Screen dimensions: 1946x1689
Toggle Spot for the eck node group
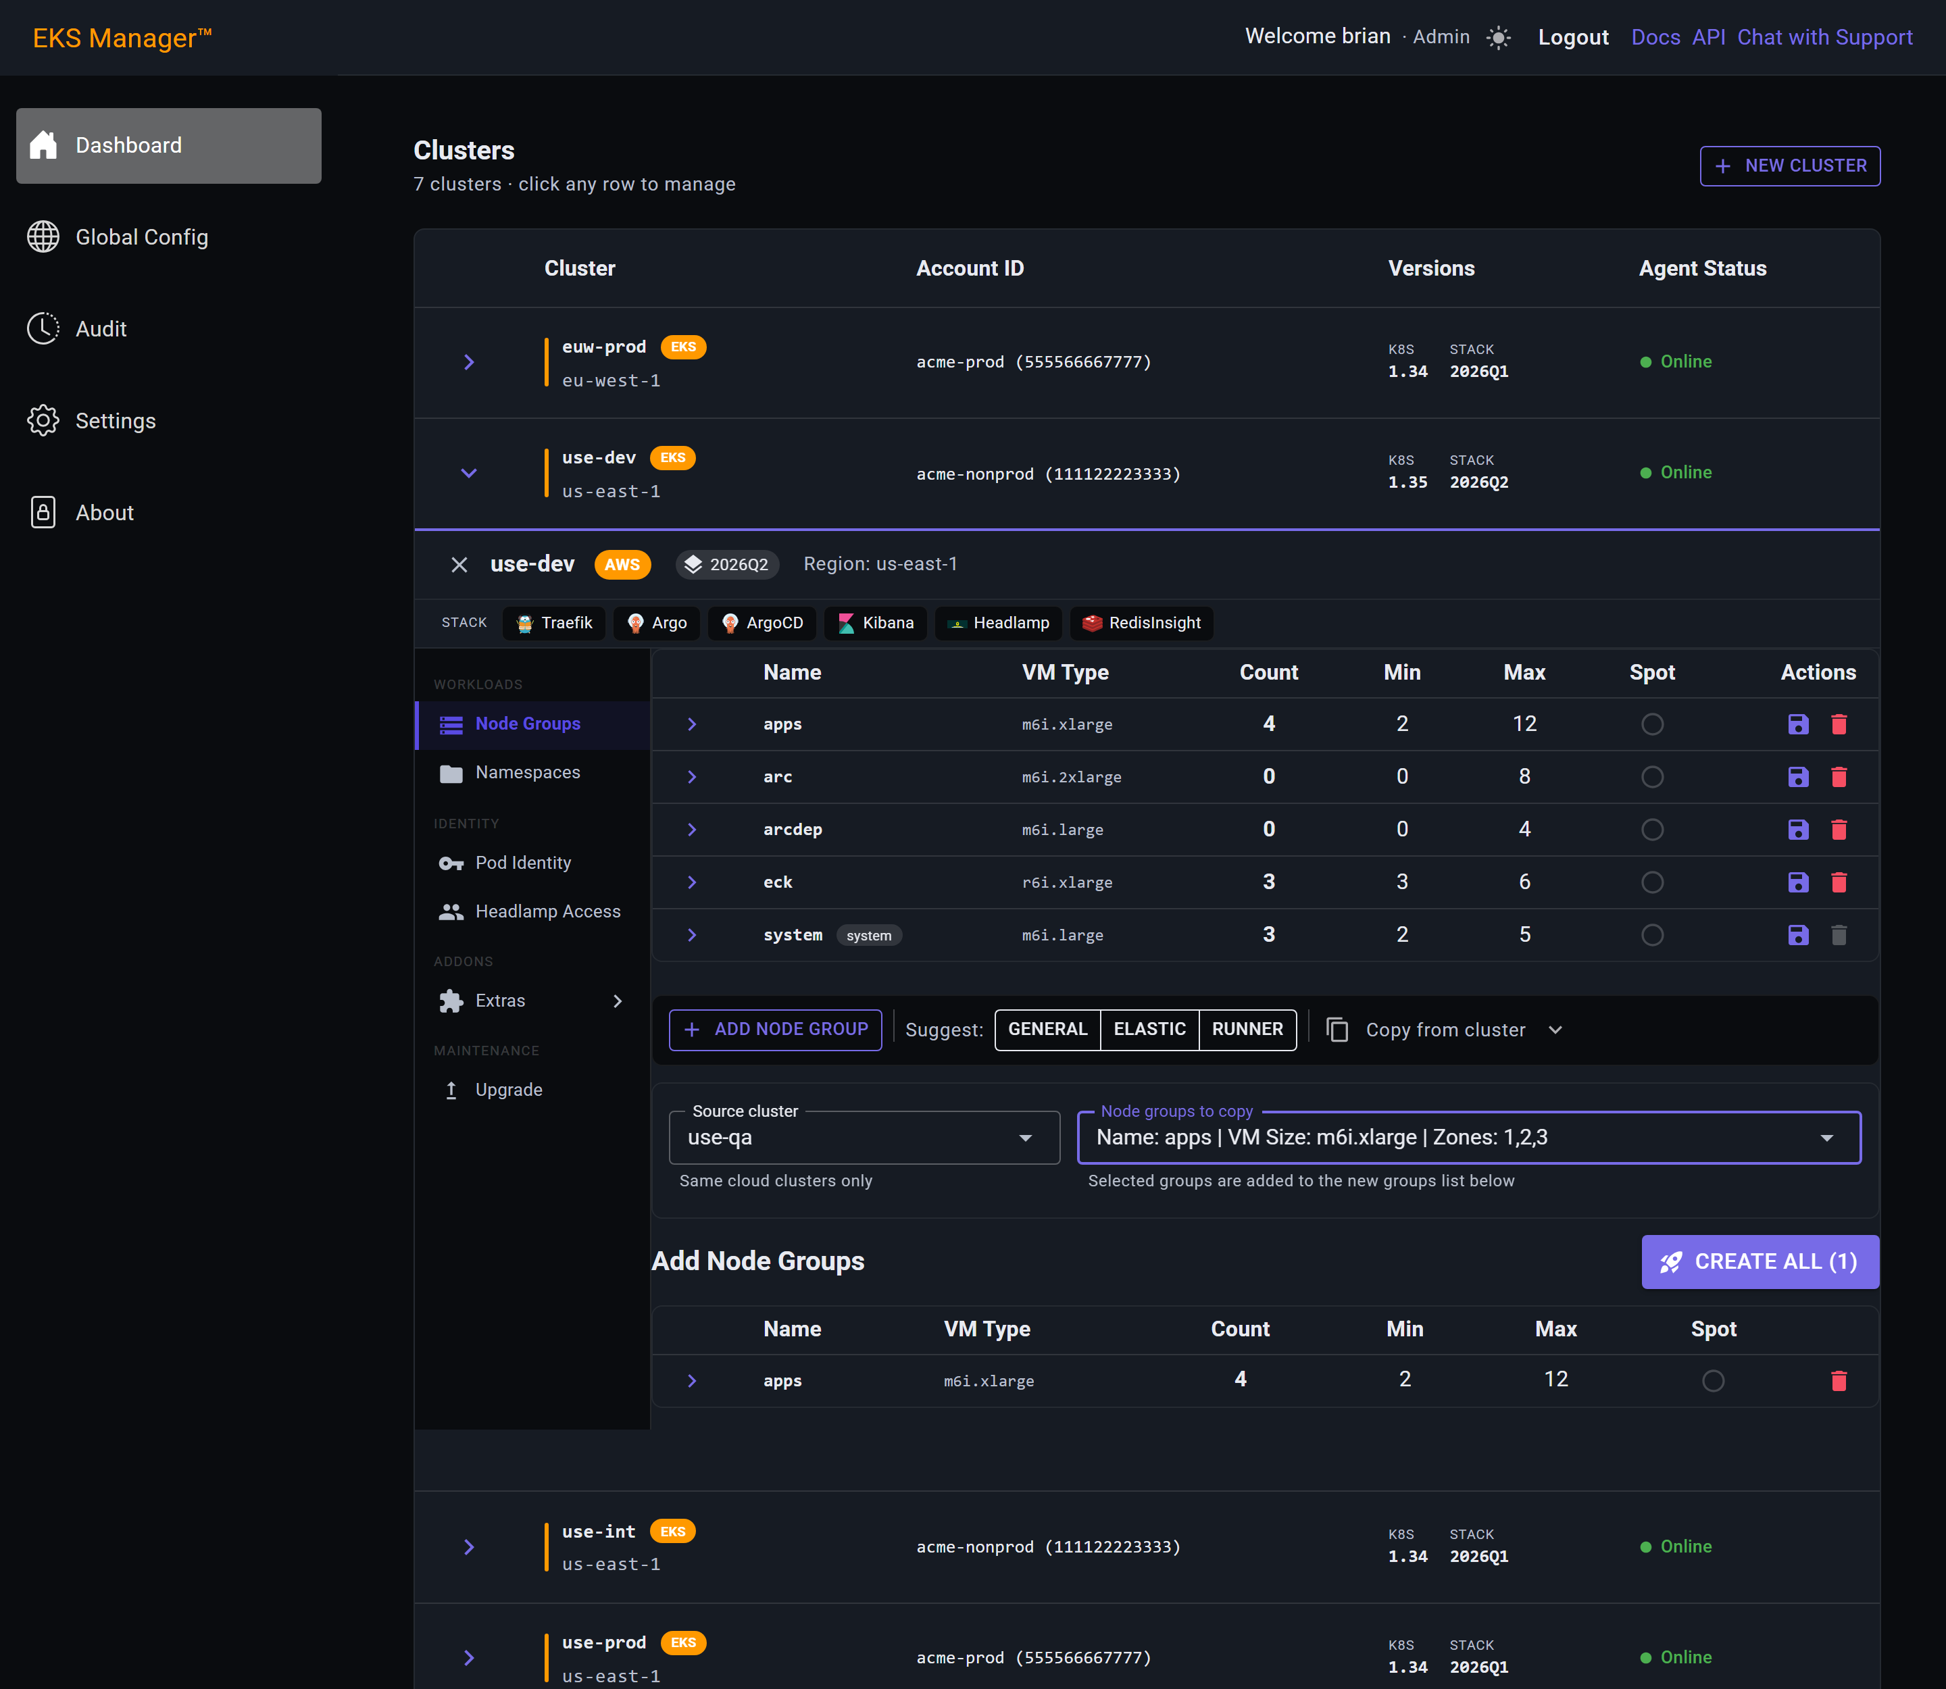click(x=1652, y=882)
